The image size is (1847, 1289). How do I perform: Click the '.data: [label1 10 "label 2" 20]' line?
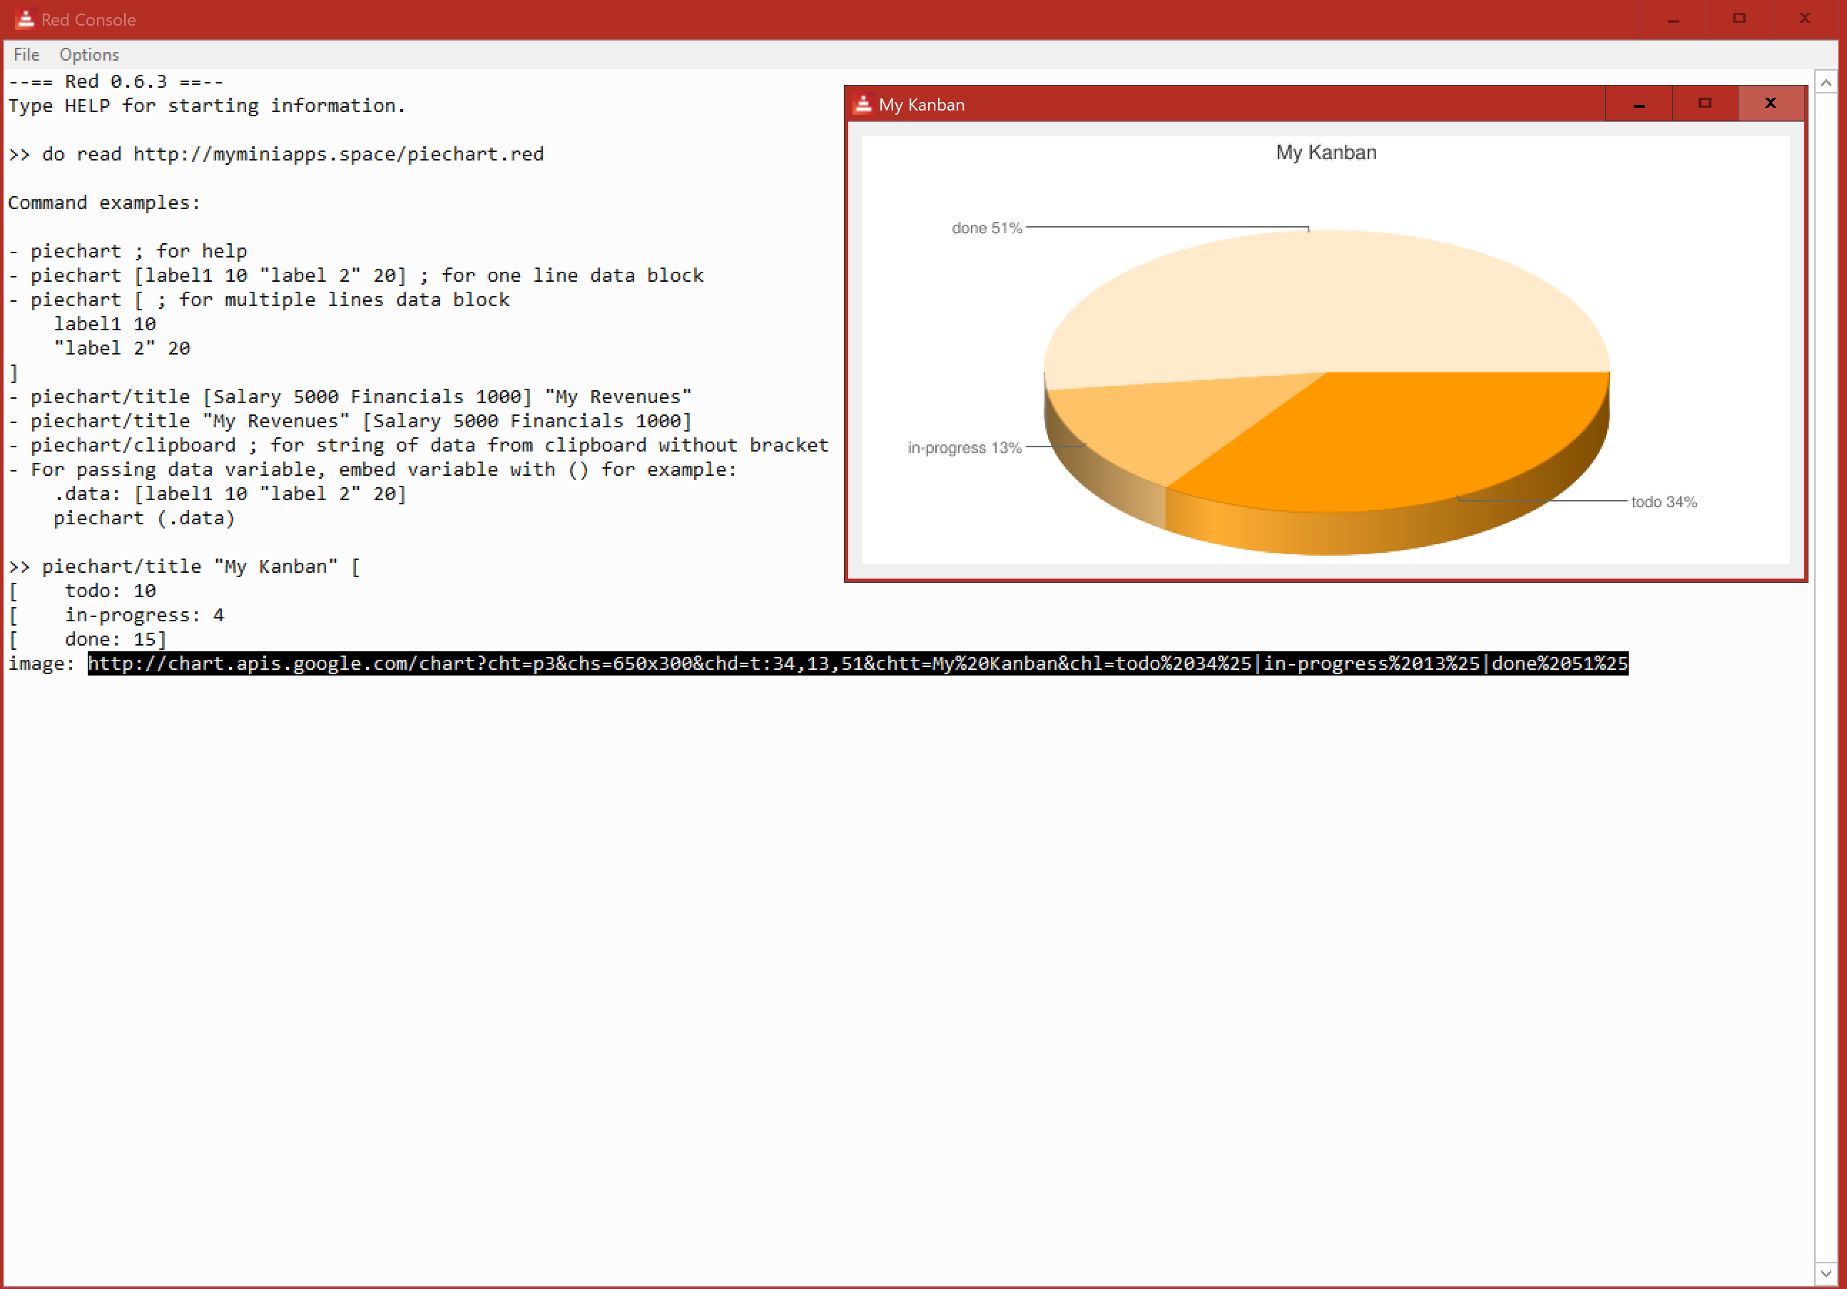[x=230, y=493]
